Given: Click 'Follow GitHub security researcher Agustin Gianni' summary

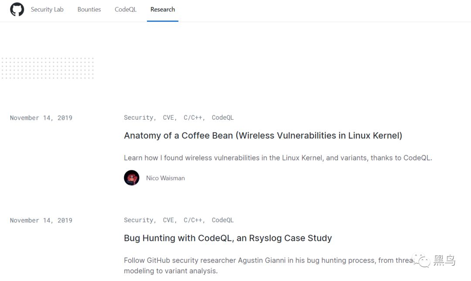Looking at the screenshot, I should click(269, 266).
